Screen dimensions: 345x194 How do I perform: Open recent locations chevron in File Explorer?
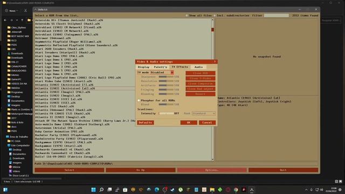17,20
